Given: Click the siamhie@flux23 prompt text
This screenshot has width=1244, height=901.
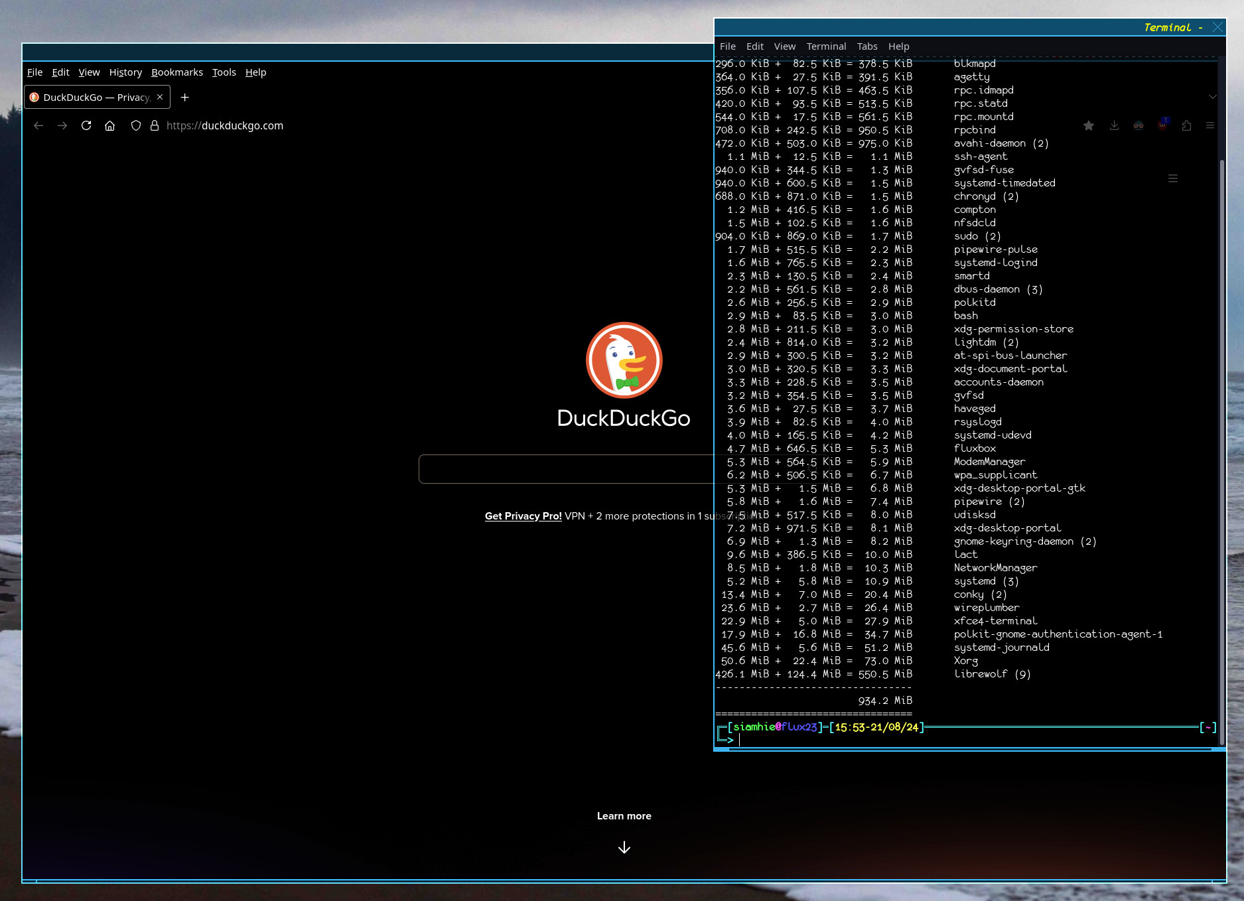Looking at the screenshot, I should pyautogui.click(x=775, y=727).
